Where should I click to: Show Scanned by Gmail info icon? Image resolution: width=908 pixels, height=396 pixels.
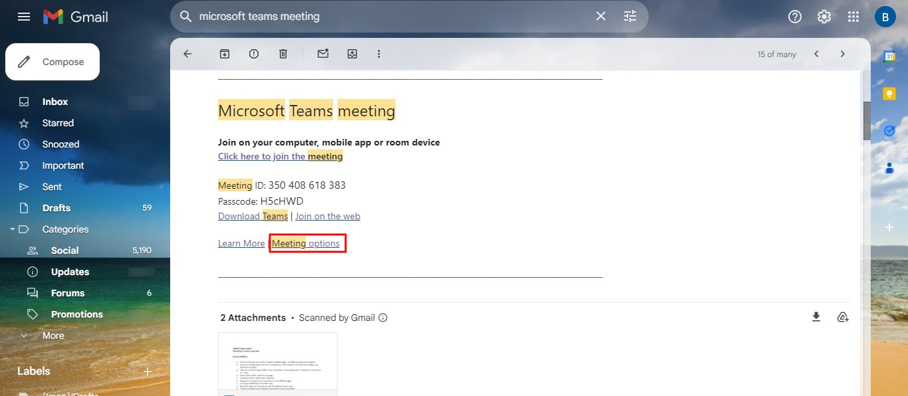tap(383, 318)
